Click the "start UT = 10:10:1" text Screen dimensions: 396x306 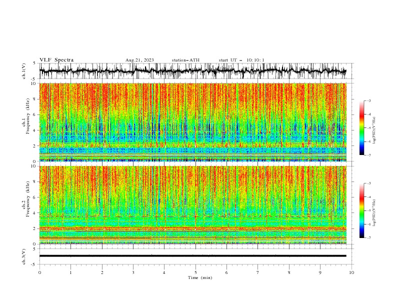click(x=241, y=60)
